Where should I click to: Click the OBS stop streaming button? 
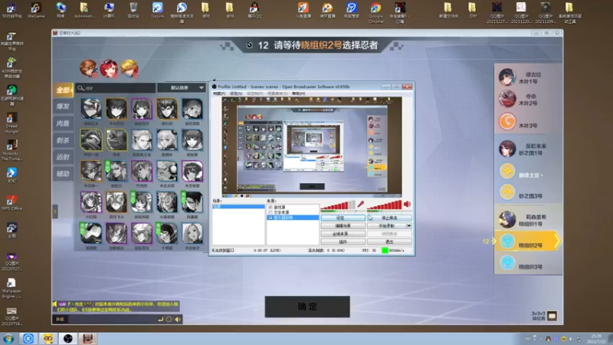pyautogui.click(x=389, y=218)
